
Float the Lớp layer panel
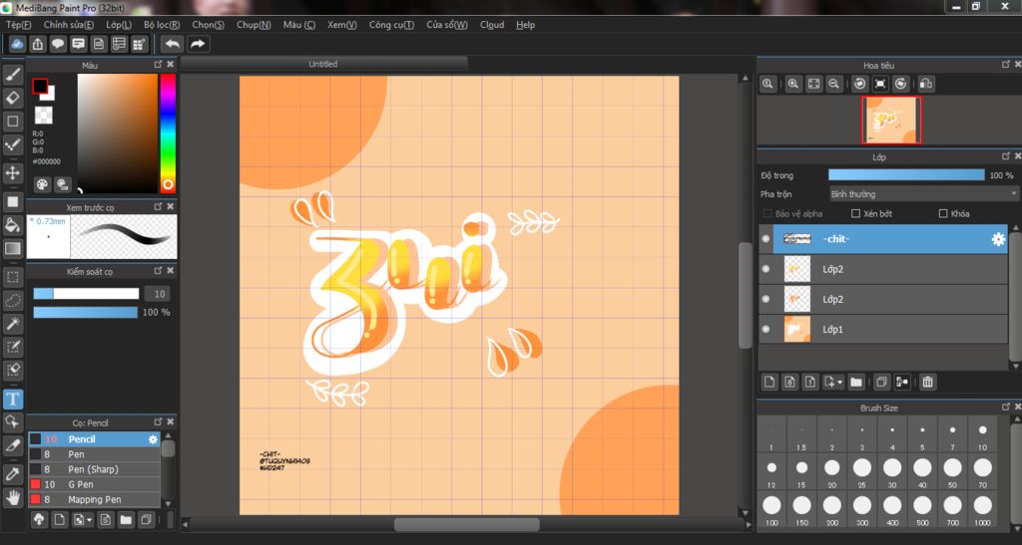click(1006, 156)
